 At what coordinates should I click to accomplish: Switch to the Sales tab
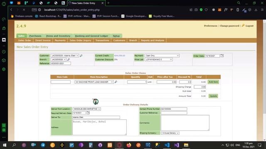coord(22,36)
